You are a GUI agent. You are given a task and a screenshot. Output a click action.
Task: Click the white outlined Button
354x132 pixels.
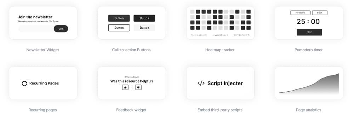pos(119,28)
